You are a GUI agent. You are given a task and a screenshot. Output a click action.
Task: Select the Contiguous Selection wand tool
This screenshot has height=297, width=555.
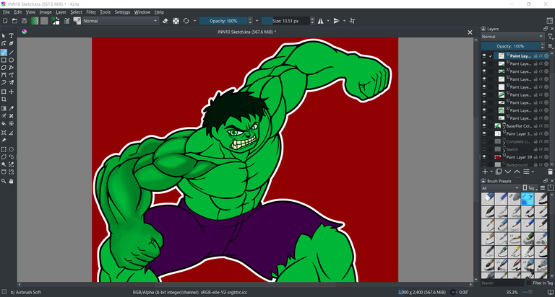pos(4,164)
